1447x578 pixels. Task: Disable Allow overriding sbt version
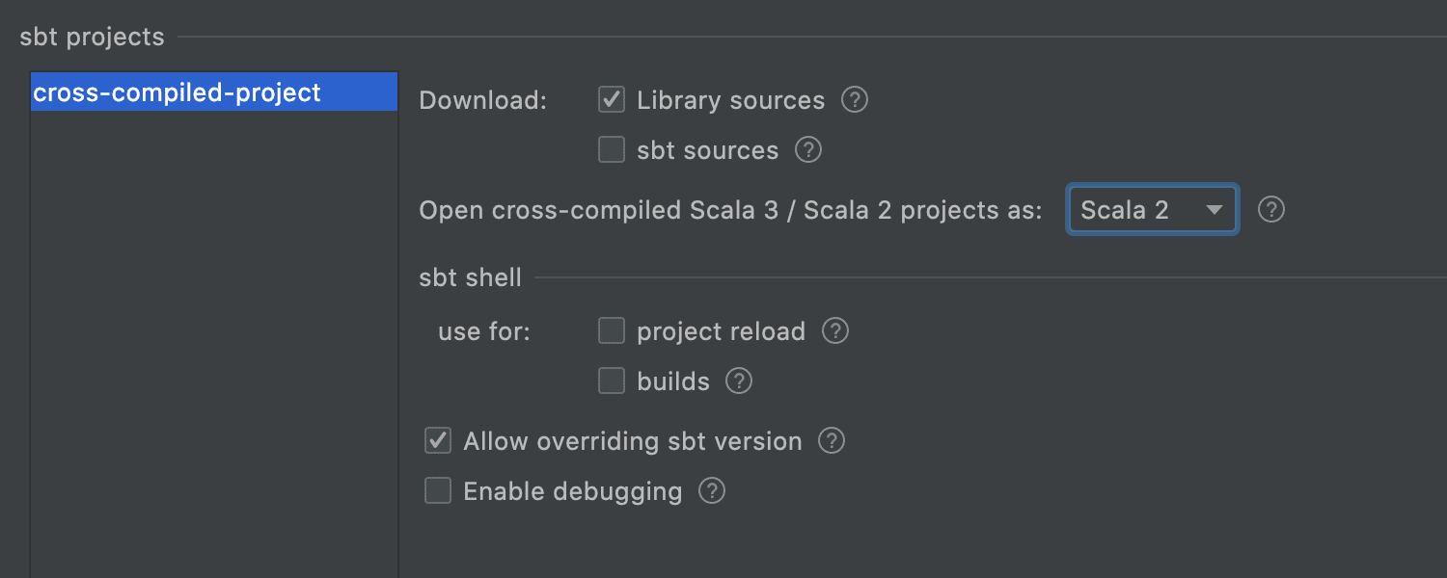point(438,440)
